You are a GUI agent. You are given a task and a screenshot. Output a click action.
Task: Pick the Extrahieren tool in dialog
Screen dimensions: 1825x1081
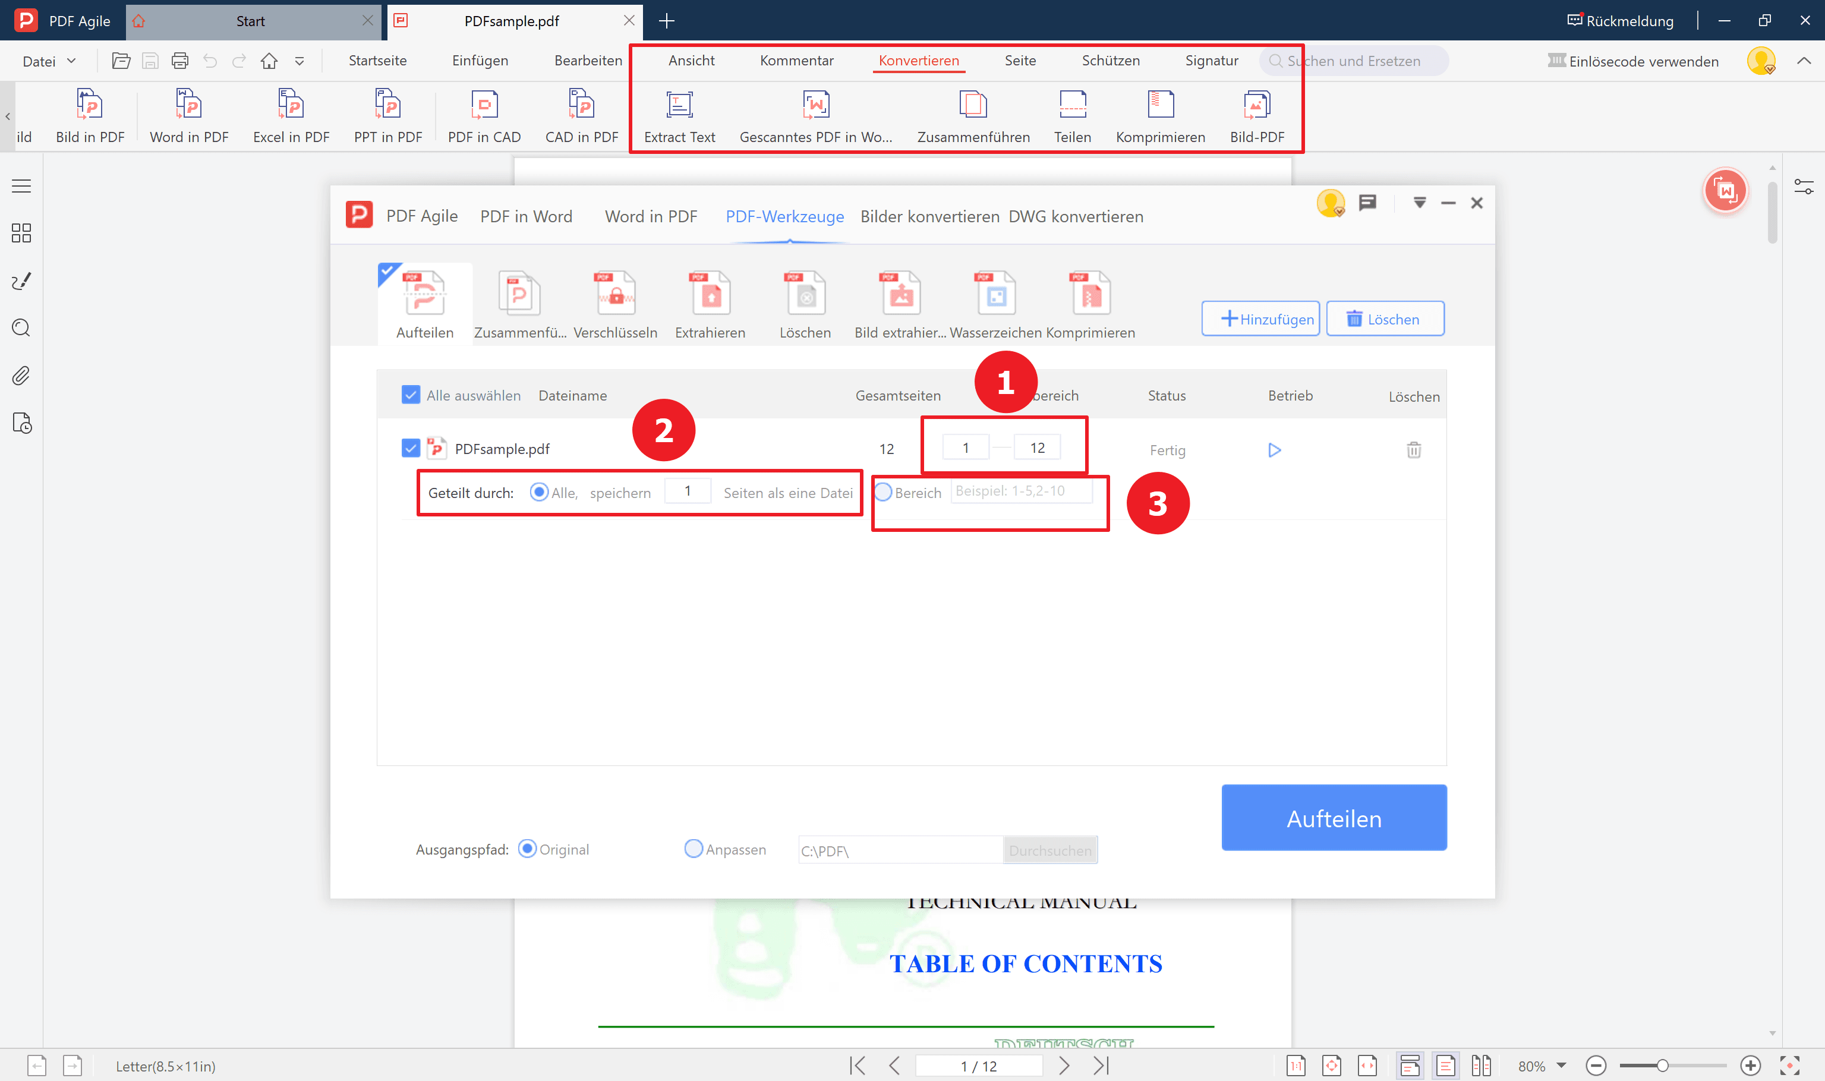point(710,304)
